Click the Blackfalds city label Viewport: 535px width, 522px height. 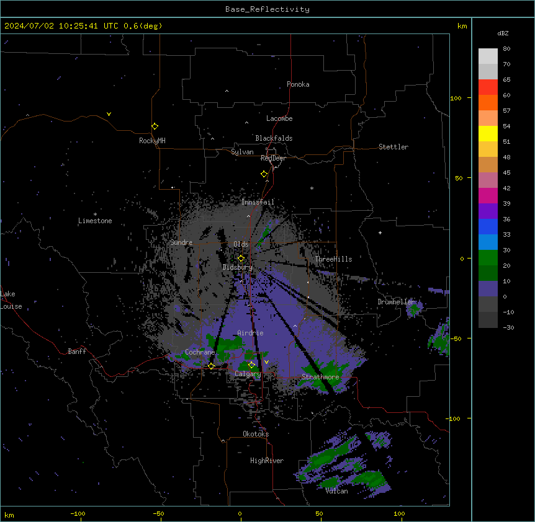pos(274,138)
